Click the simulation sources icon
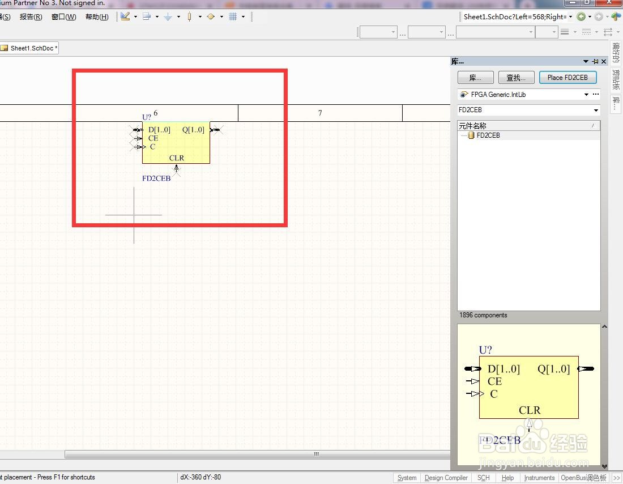Screen dimensions: 623x484 pyautogui.click(x=211, y=16)
